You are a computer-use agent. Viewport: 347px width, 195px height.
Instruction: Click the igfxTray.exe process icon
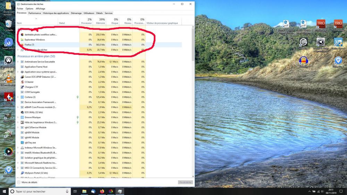pos(22,143)
